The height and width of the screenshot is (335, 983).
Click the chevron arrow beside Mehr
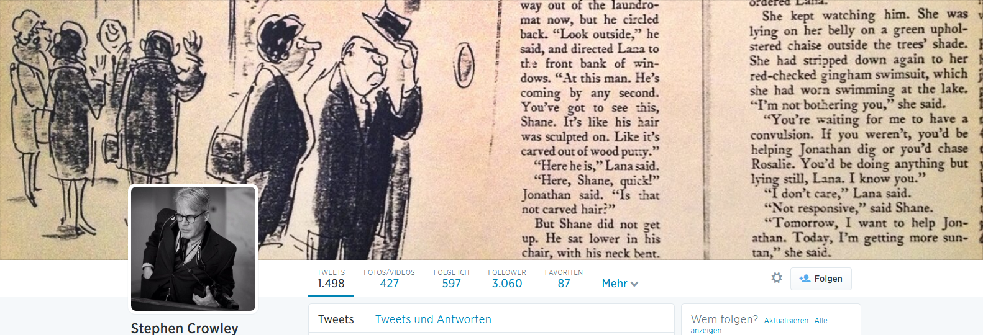point(634,284)
